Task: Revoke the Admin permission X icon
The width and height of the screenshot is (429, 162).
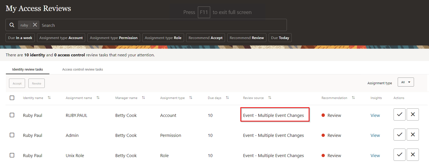Action: 413,134
